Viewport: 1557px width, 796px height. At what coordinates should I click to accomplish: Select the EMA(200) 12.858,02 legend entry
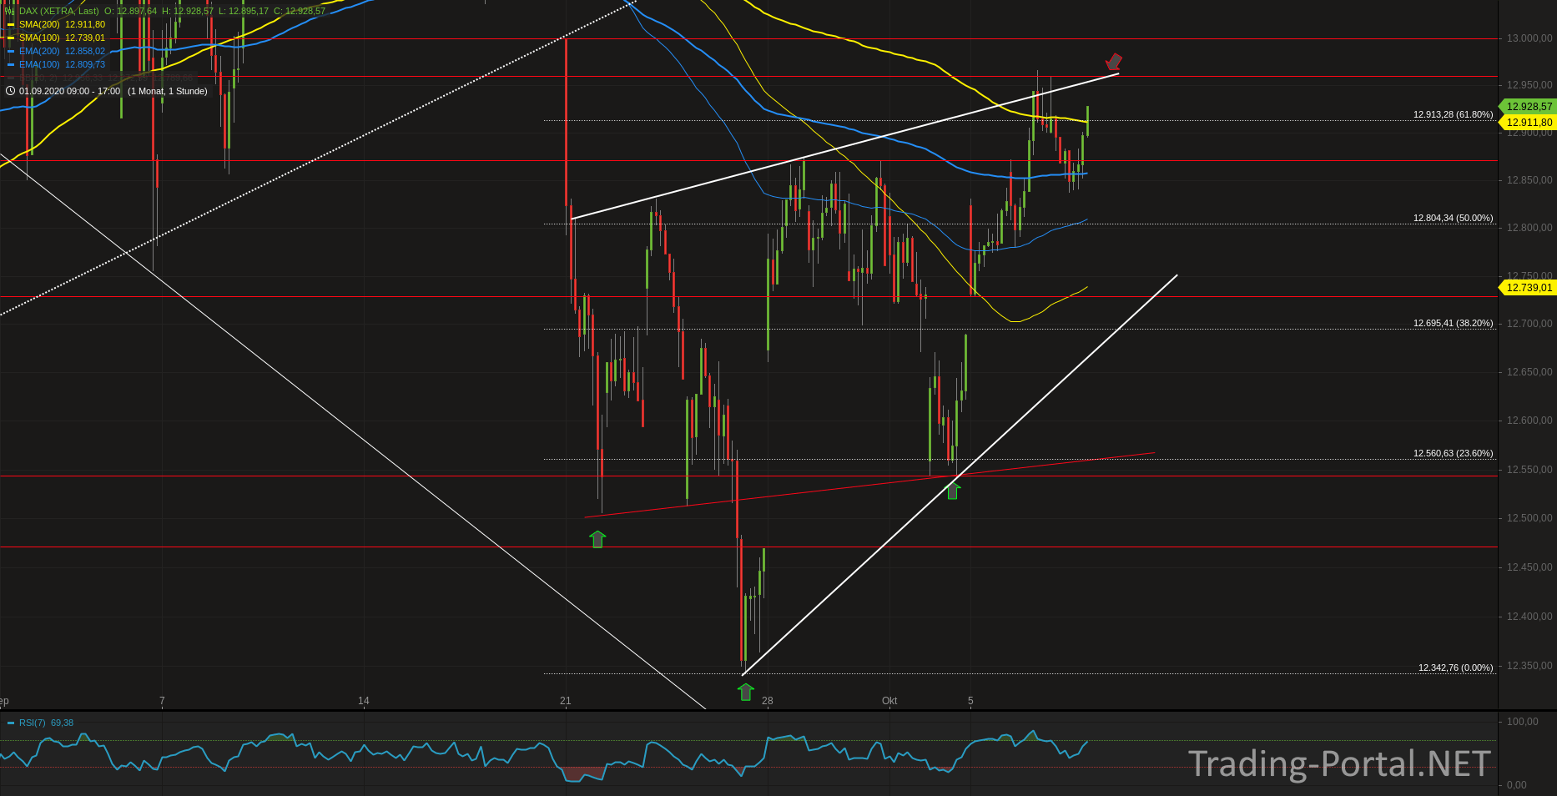click(x=62, y=52)
